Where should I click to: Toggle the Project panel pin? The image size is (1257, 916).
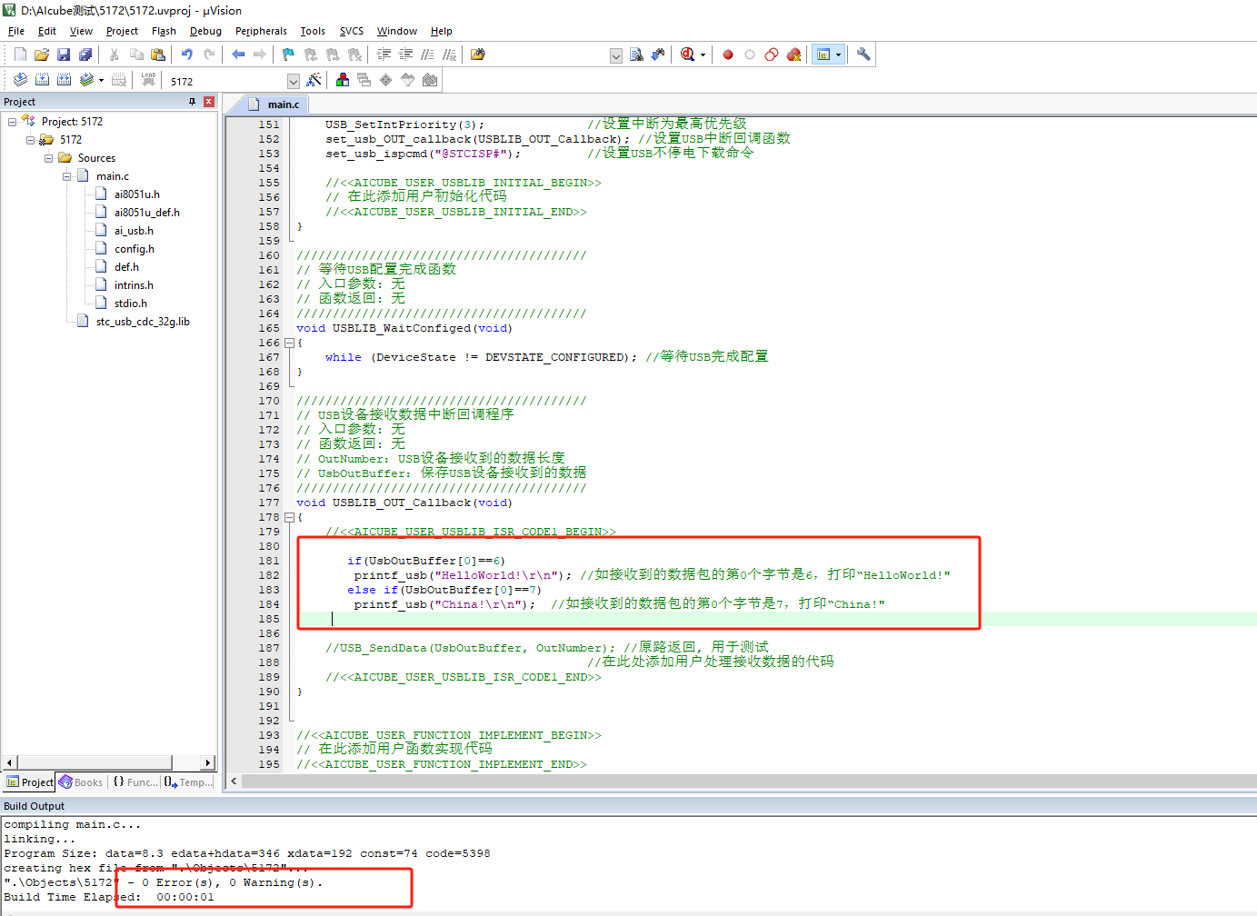pos(192,102)
